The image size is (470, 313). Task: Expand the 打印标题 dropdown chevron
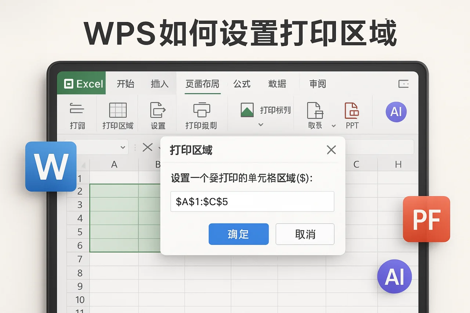pyautogui.click(x=261, y=125)
